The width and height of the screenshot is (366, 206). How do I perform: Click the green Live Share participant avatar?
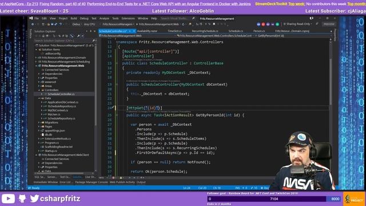click(x=277, y=24)
